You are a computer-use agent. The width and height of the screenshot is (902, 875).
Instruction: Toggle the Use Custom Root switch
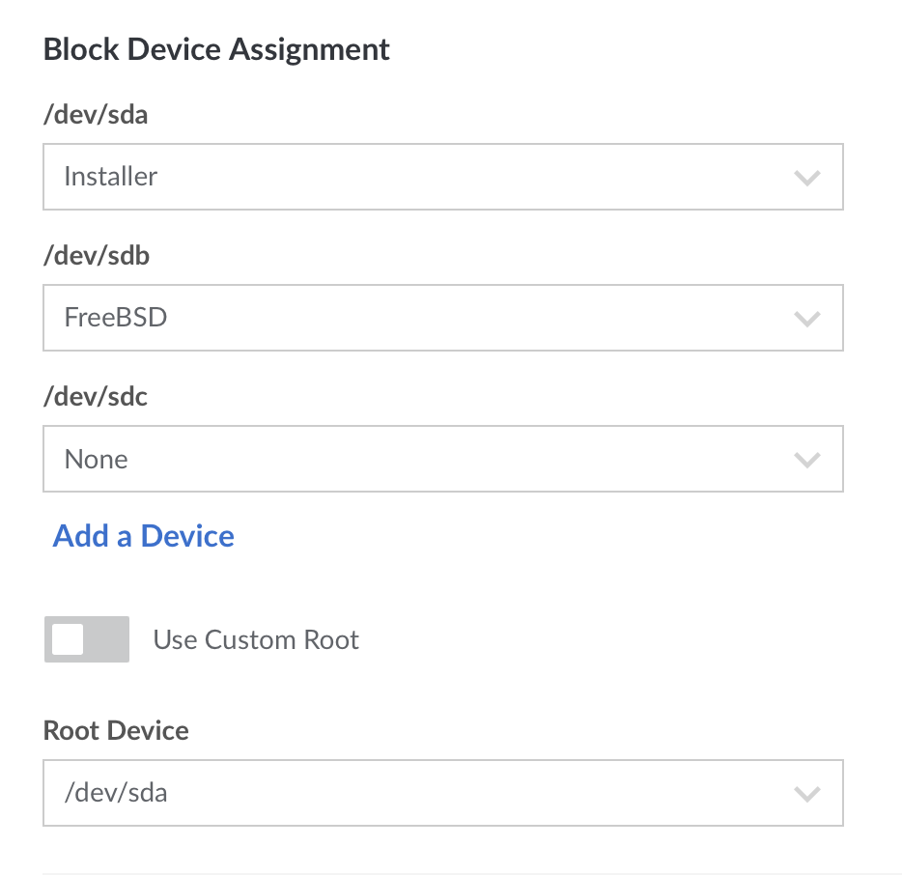click(87, 639)
